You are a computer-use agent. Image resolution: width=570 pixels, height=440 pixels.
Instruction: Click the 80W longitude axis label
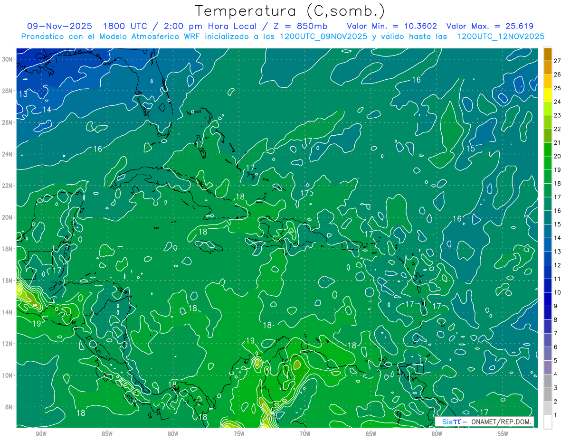click(x=173, y=434)
